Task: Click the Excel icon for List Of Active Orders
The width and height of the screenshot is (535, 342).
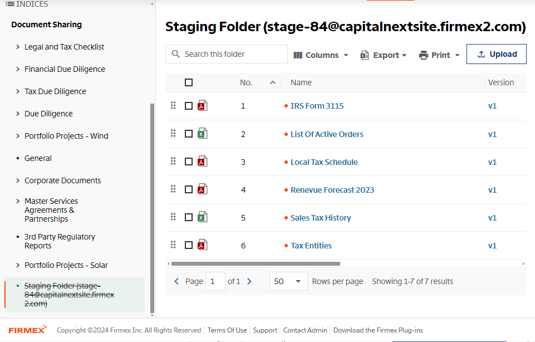Action: 202,134
